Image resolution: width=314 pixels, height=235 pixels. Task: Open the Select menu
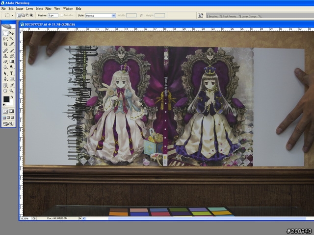(x=39, y=9)
